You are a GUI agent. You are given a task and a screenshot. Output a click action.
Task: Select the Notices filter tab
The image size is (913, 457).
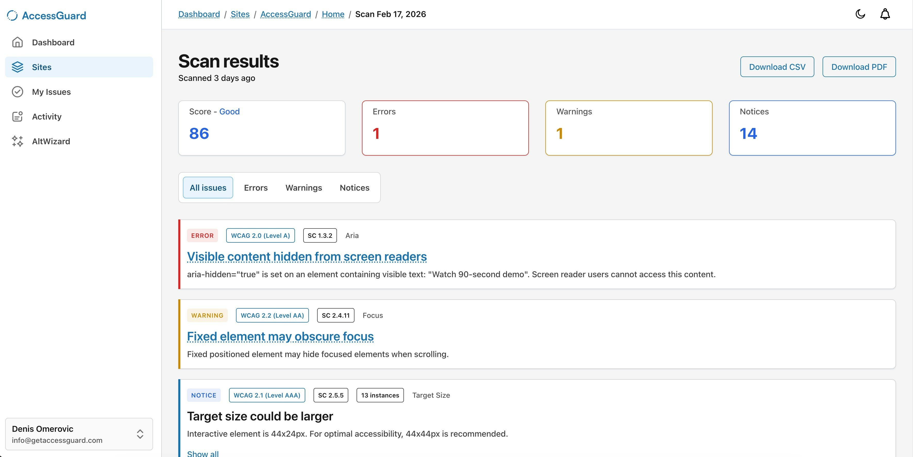[354, 188]
